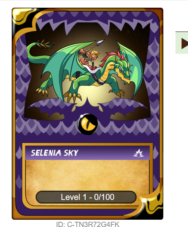Click the white spear tip
The width and height of the screenshot is (188, 227).
(x=101, y=42)
